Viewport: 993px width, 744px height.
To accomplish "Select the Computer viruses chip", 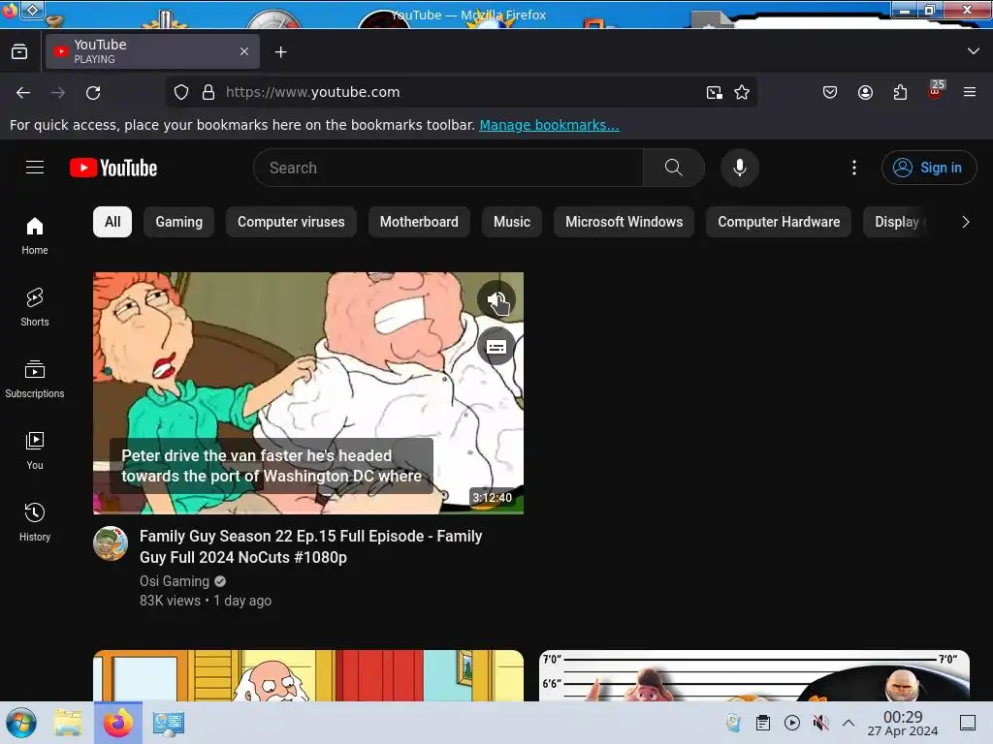I will (x=291, y=222).
